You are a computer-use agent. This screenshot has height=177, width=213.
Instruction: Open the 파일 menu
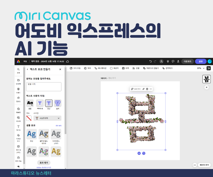[25, 61]
